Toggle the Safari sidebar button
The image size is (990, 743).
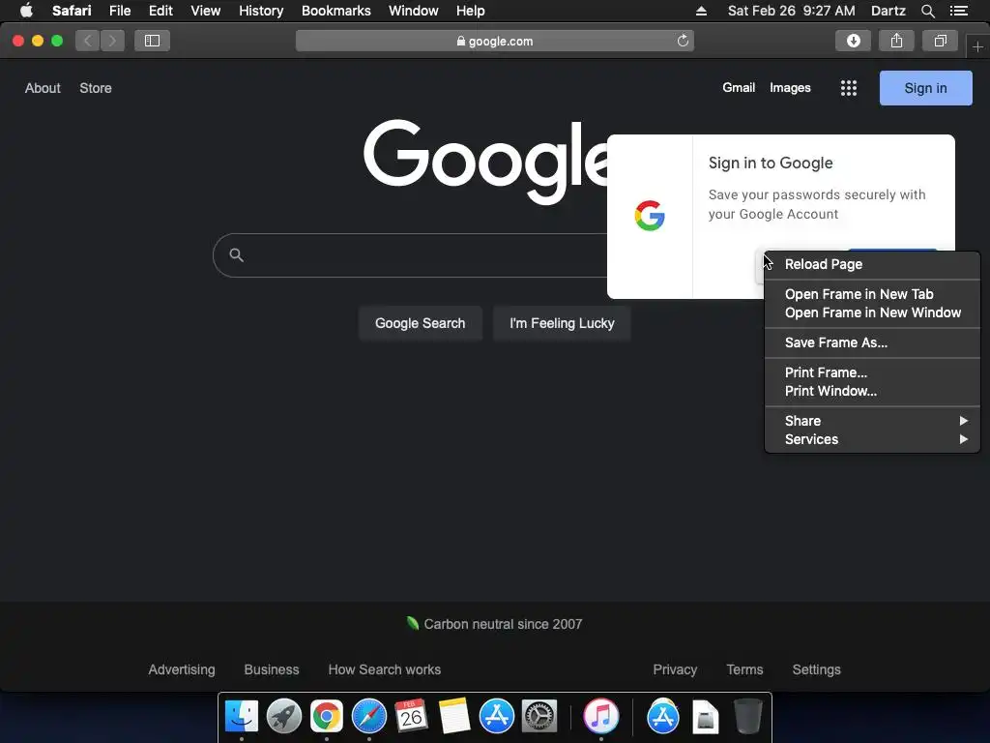(x=152, y=41)
